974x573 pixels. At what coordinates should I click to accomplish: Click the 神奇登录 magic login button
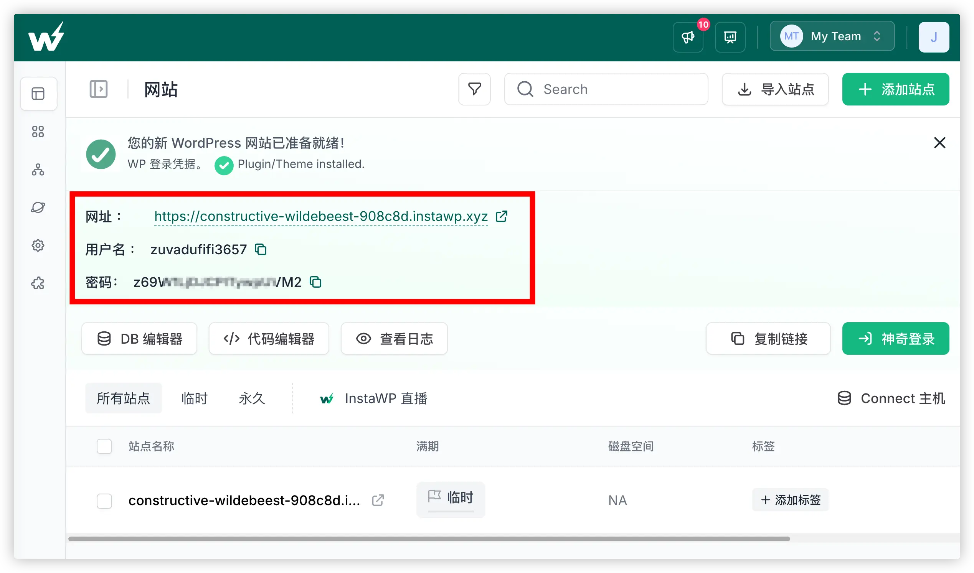coord(895,338)
